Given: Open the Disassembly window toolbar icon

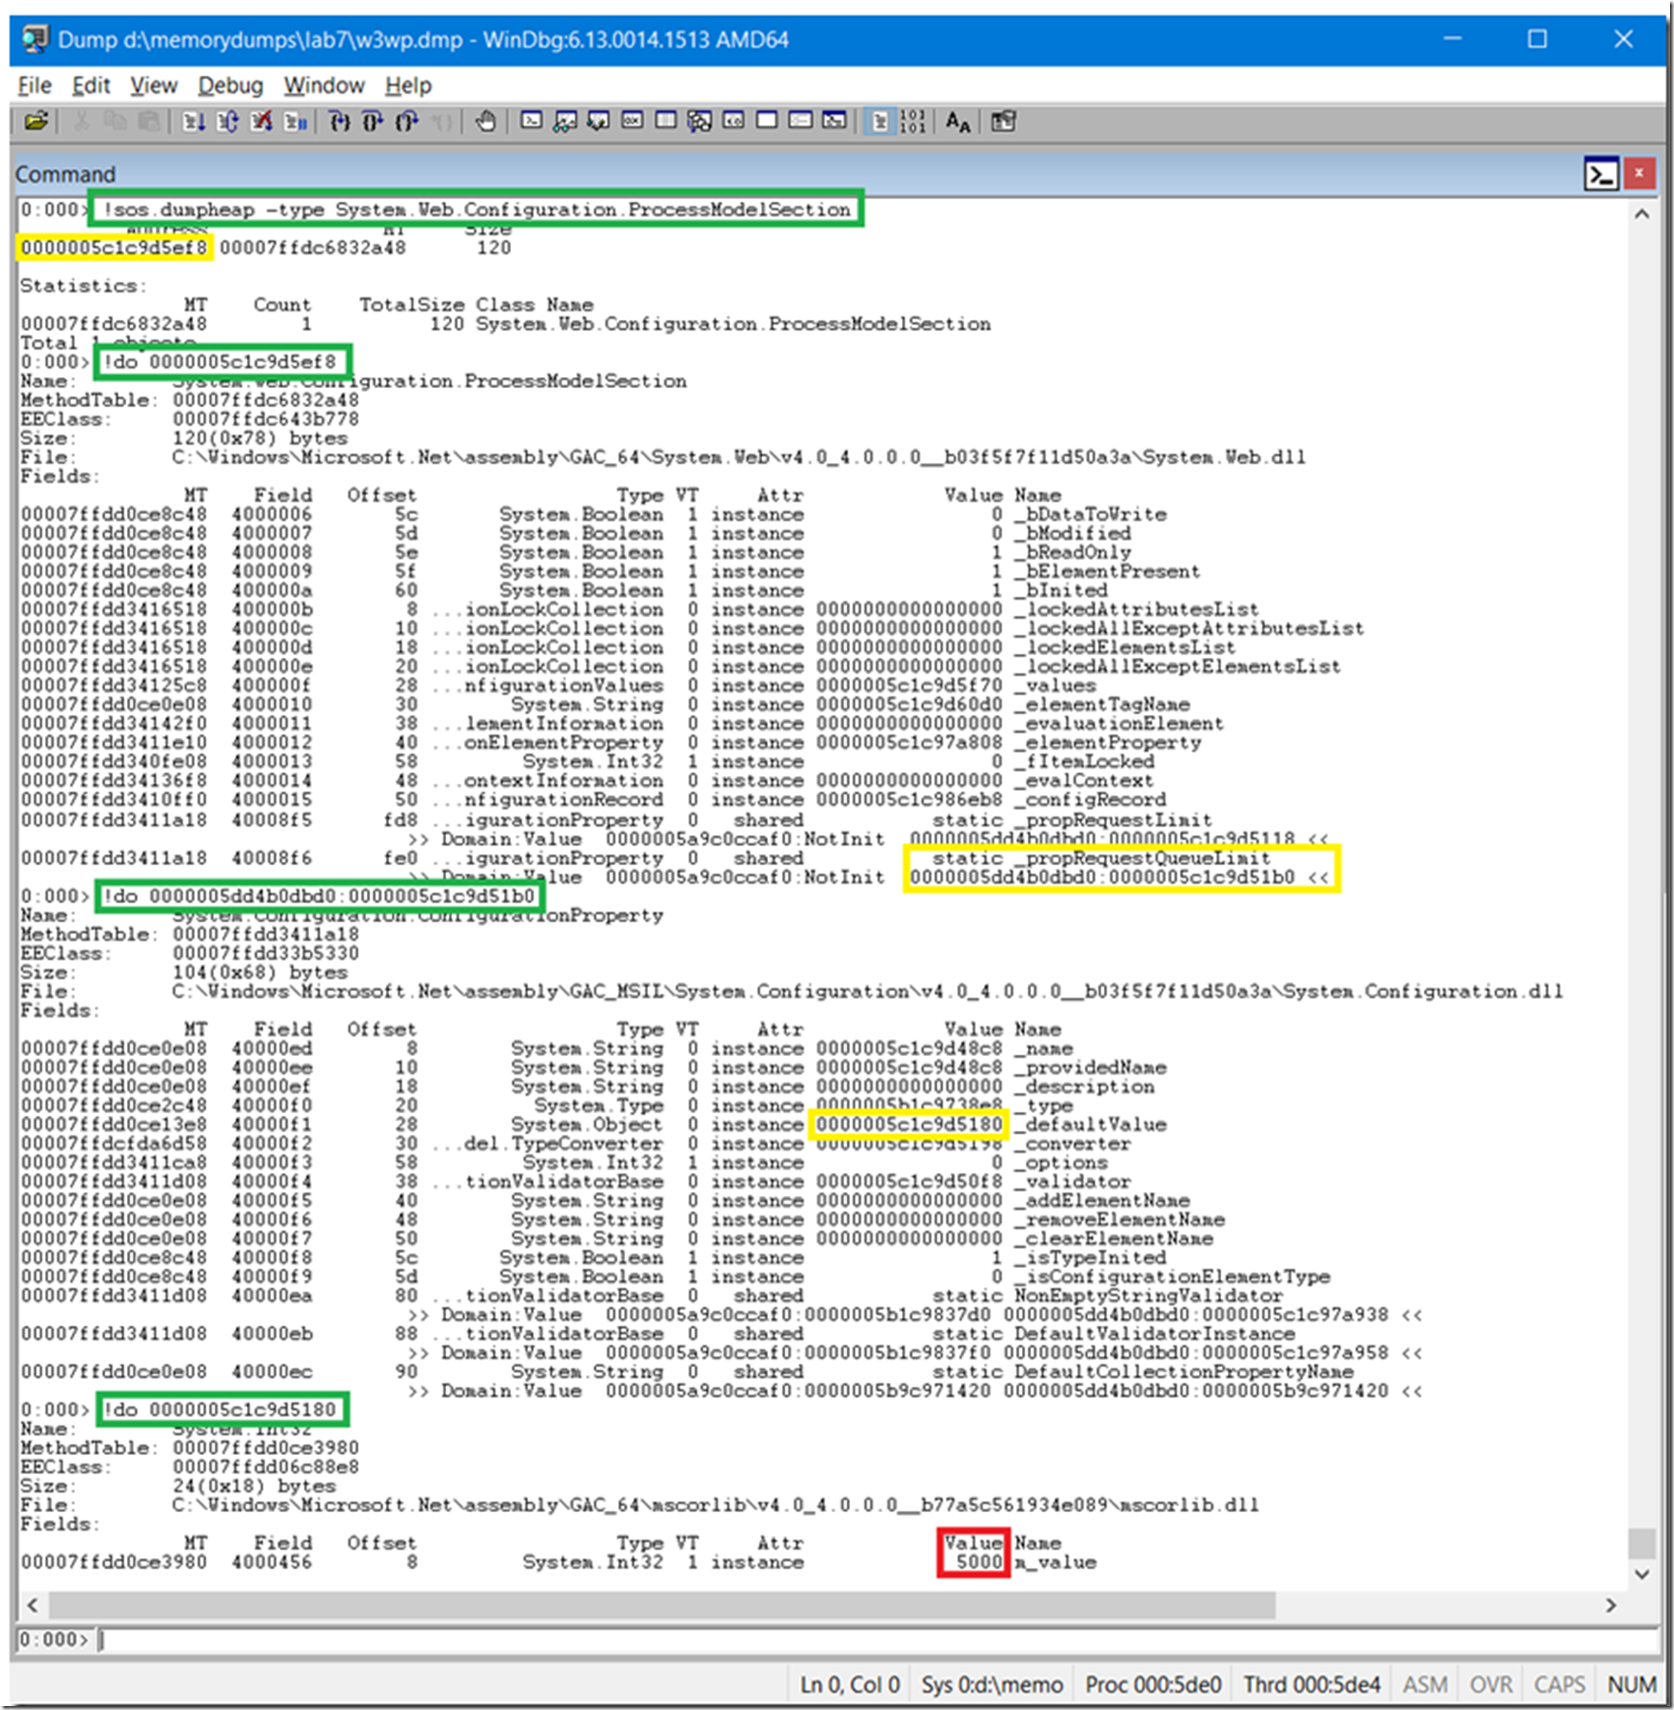Looking at the screenshot, I should click(x=734, y=121).
